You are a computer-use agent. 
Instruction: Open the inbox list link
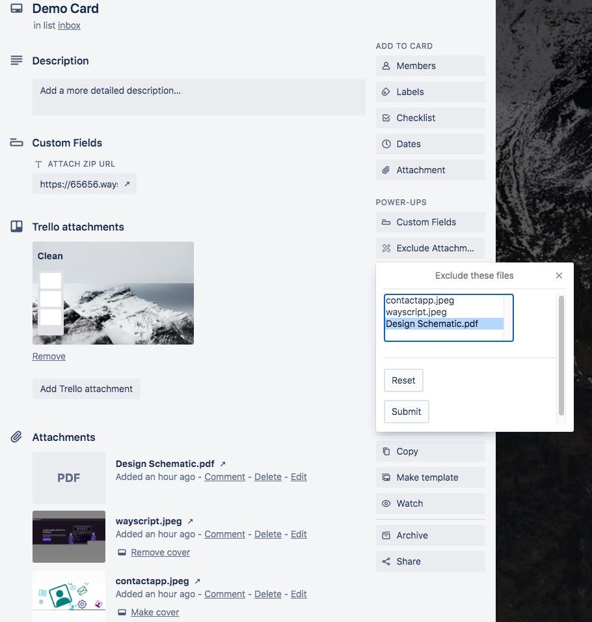click(69, 25)
